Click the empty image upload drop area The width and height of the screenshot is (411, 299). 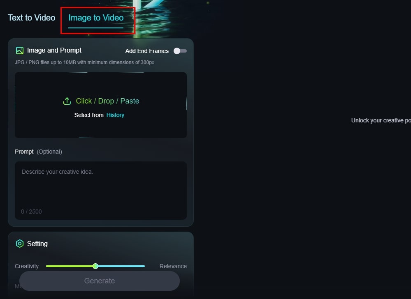click(101, 105)
